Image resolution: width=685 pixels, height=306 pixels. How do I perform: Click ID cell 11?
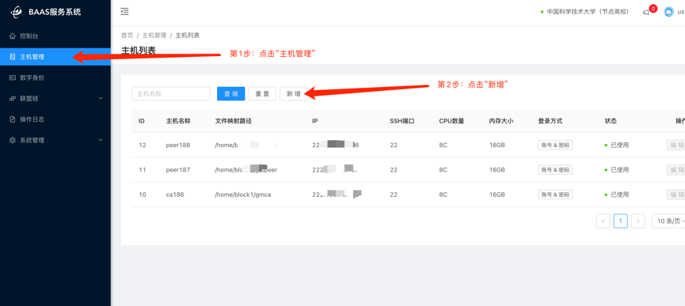pos(143,170)
